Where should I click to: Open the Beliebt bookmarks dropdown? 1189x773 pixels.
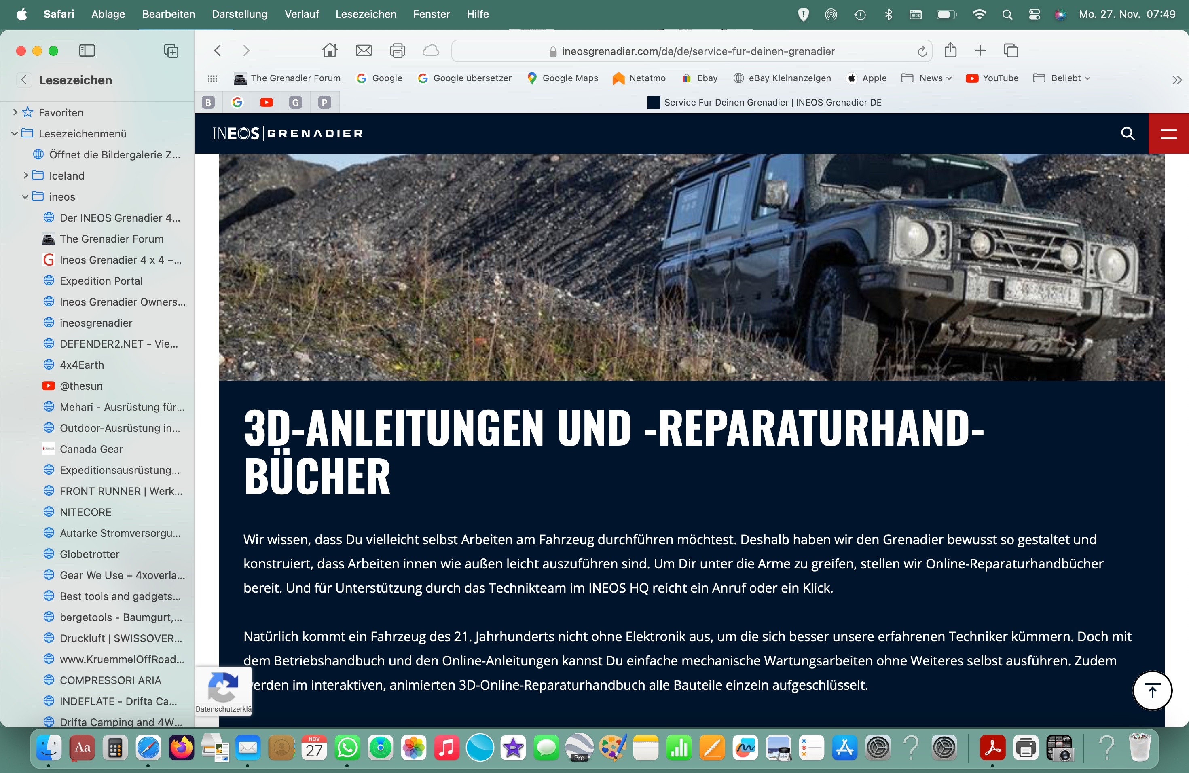click(1062, 78)
